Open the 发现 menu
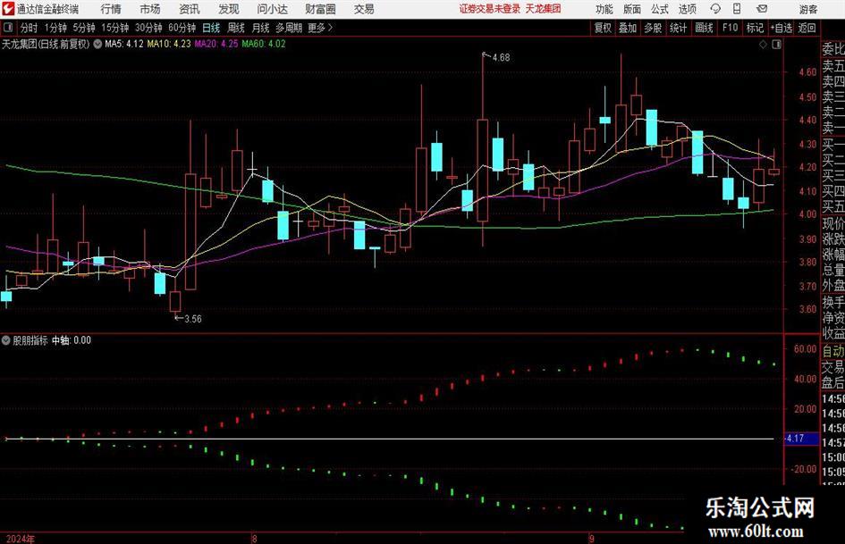Screen dimensions: 845x544 point(229,9)
